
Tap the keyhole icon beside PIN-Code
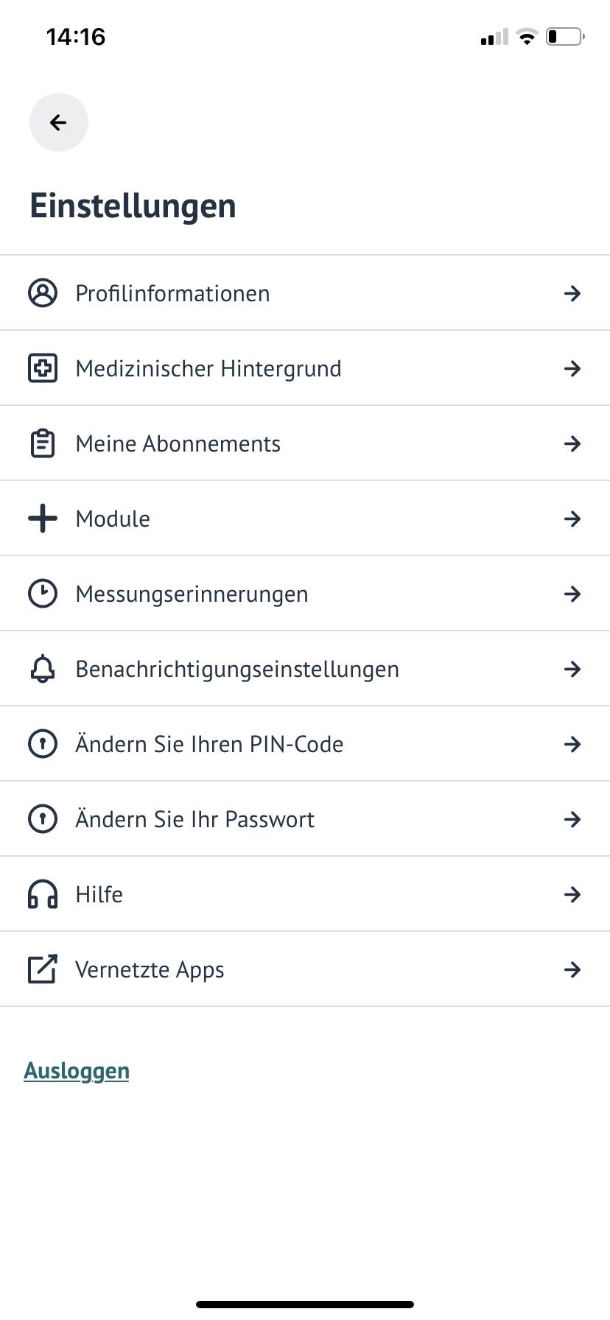tap(43, 744)
